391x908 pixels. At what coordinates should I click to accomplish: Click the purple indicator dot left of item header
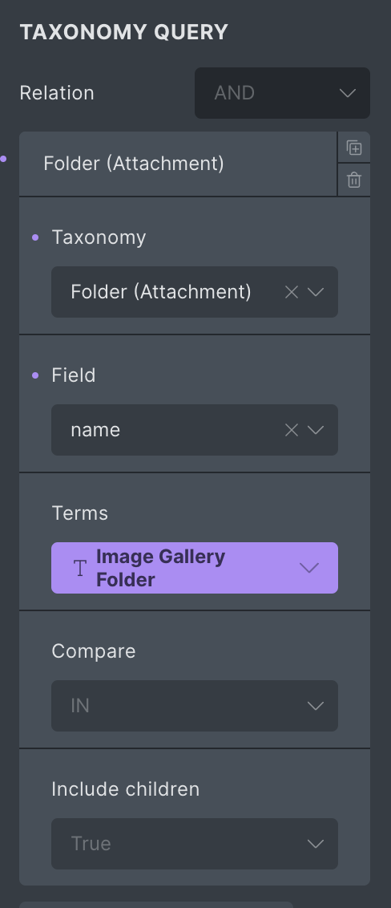tap(3, 159)
